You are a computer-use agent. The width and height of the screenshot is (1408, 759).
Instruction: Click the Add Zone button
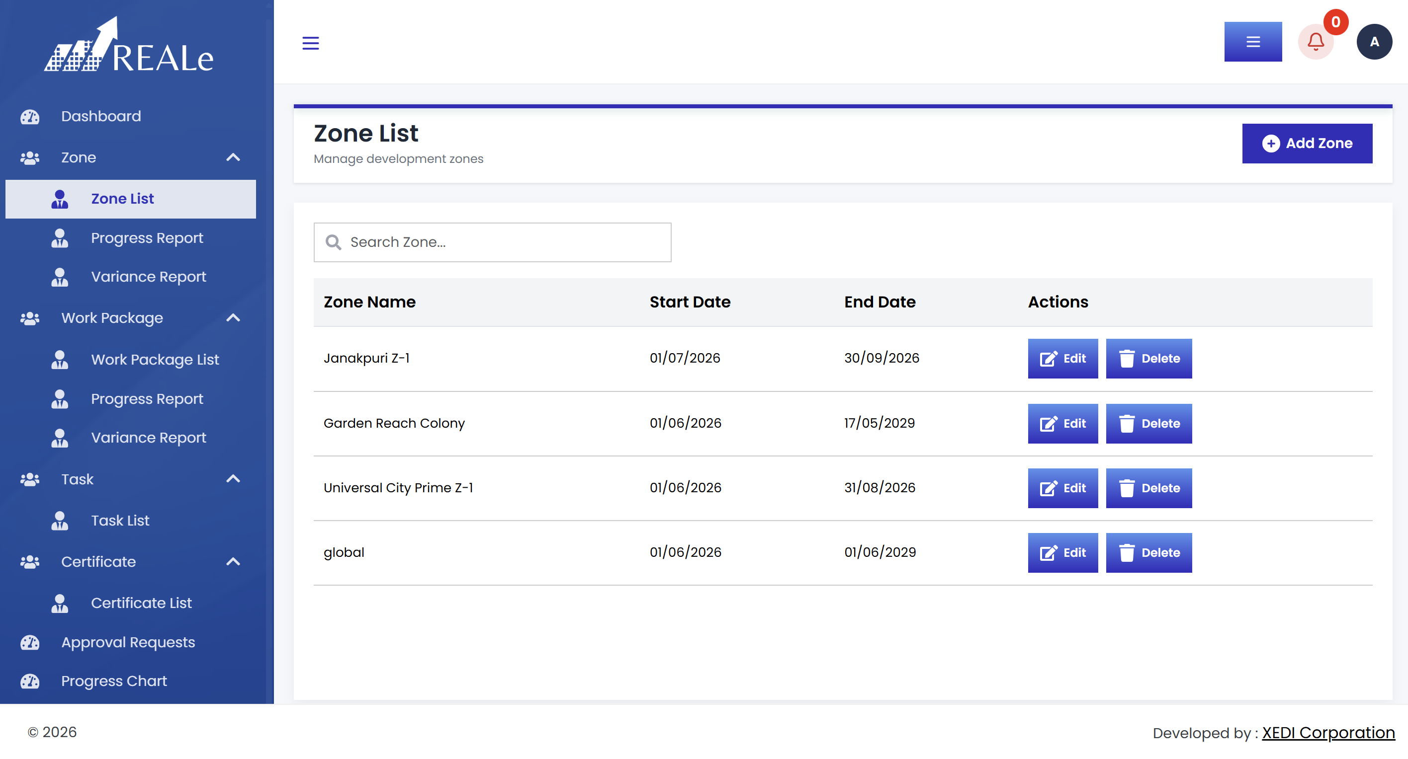pyautogui.click(x=1307, y=144)
